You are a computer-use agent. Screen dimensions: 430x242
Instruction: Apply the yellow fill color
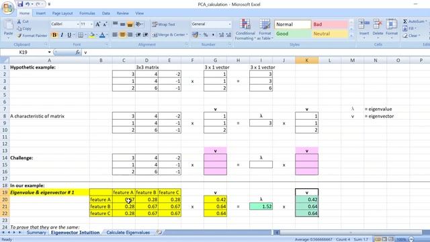pyautogui.click(x=92, y=35)
